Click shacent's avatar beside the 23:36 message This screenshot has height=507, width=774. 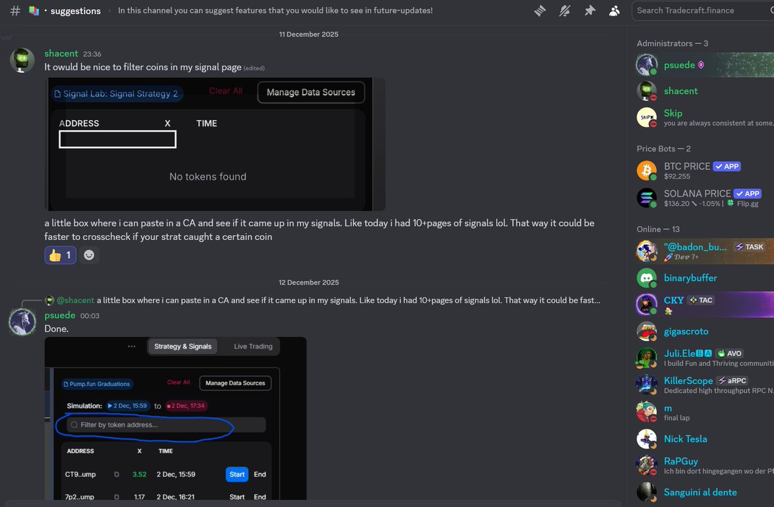coord(23,60)
